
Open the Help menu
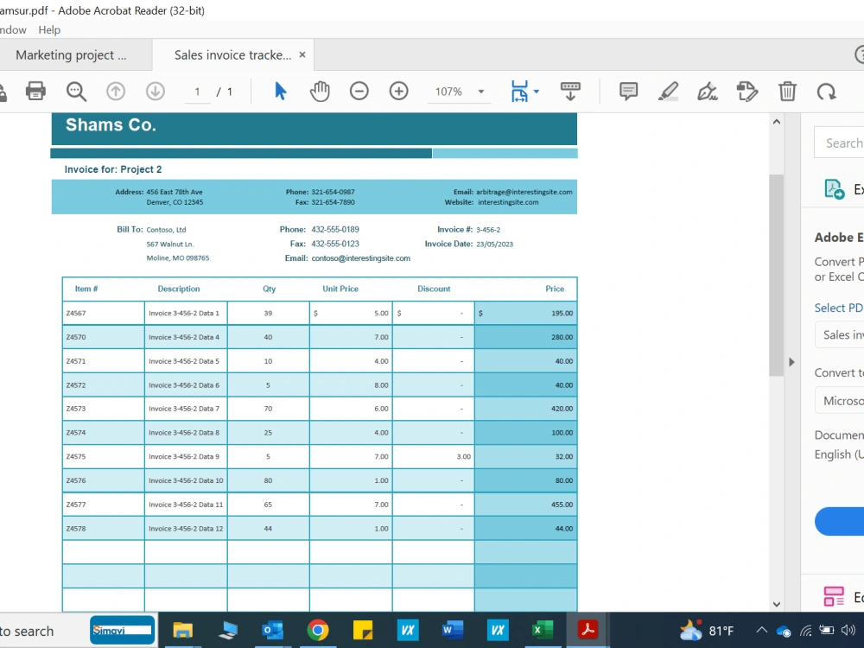[x=49, y=29]
